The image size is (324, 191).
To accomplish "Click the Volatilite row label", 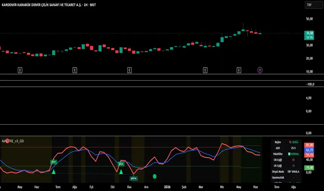I will [x=278, y=154].
